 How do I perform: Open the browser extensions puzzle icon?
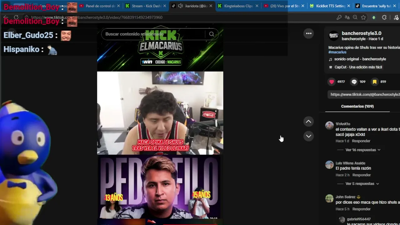pyautogui.click(x=384, y=17)
